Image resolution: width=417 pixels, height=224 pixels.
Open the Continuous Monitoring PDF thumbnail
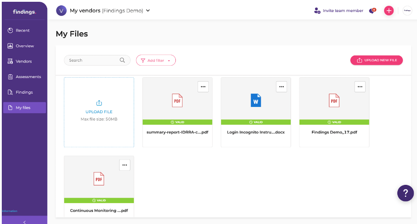(x=99, y=179)
